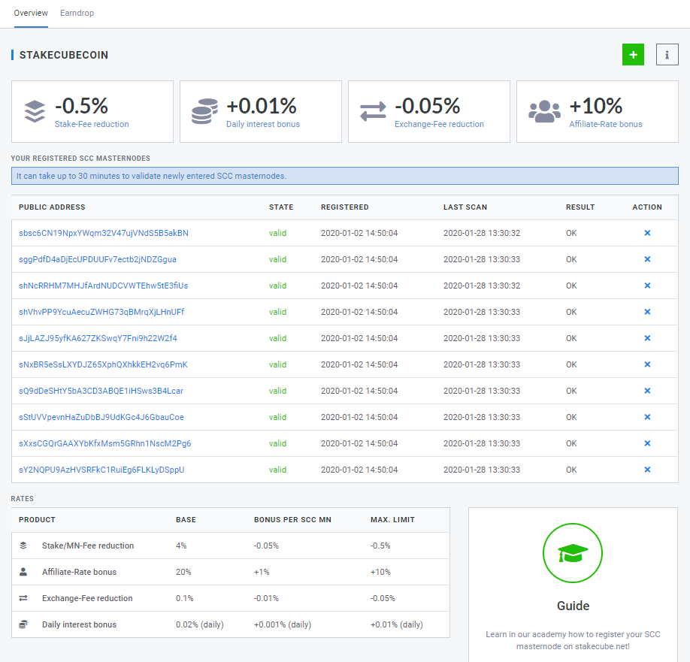Remove masternode sbsc6CN19NpxYWqm32V47ujVNdS5B5akBN
Screen dimensions: 690x662
coord(647,233)
